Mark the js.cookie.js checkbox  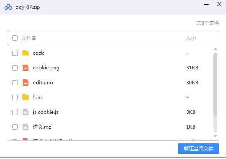tap(15, 112)
